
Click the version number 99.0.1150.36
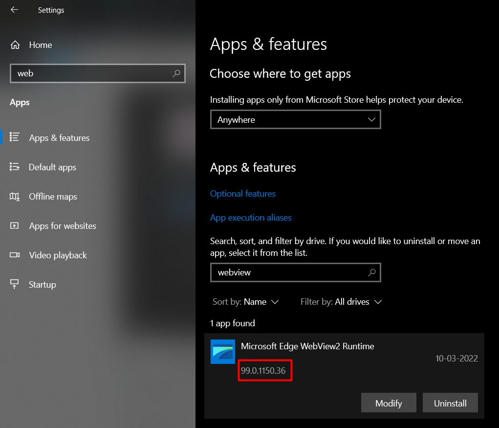263,370
